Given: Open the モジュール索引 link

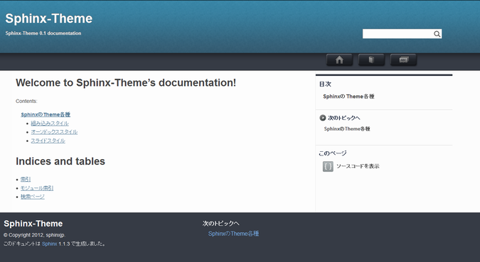Looking at the screenshot, I should 37,188.
